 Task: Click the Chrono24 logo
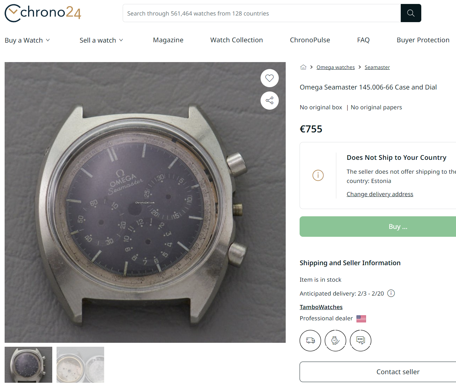[43, 13]
